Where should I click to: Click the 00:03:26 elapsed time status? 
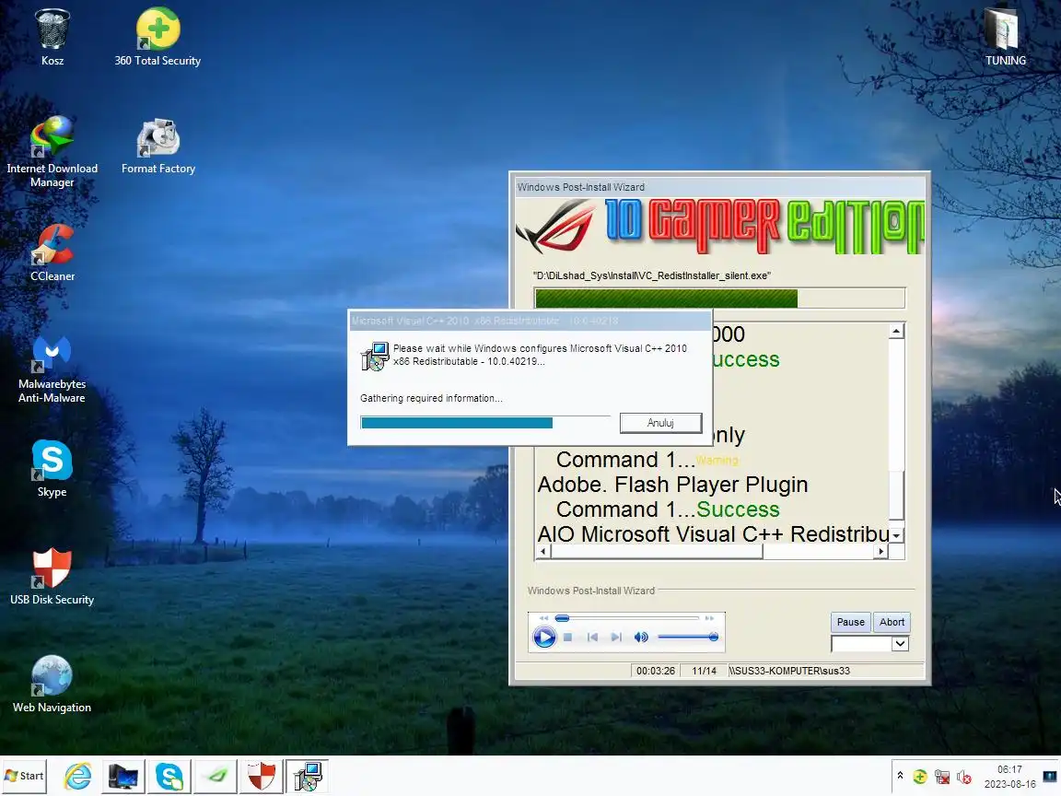[x=656, y=671]
